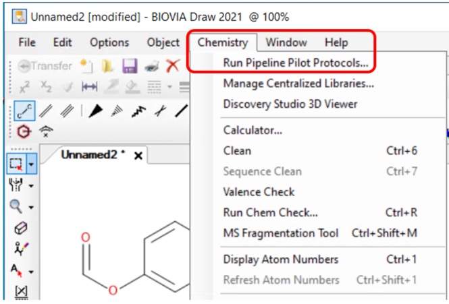Open the Window menu

pos(286,42)
